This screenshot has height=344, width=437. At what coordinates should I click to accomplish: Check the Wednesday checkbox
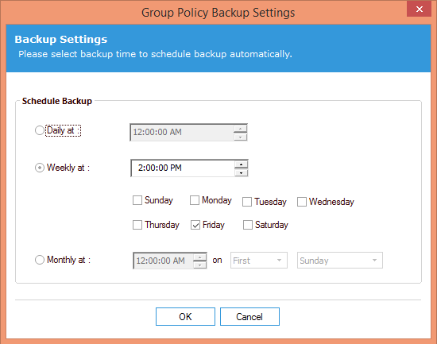pyautogui.click(x=302, y=202)
